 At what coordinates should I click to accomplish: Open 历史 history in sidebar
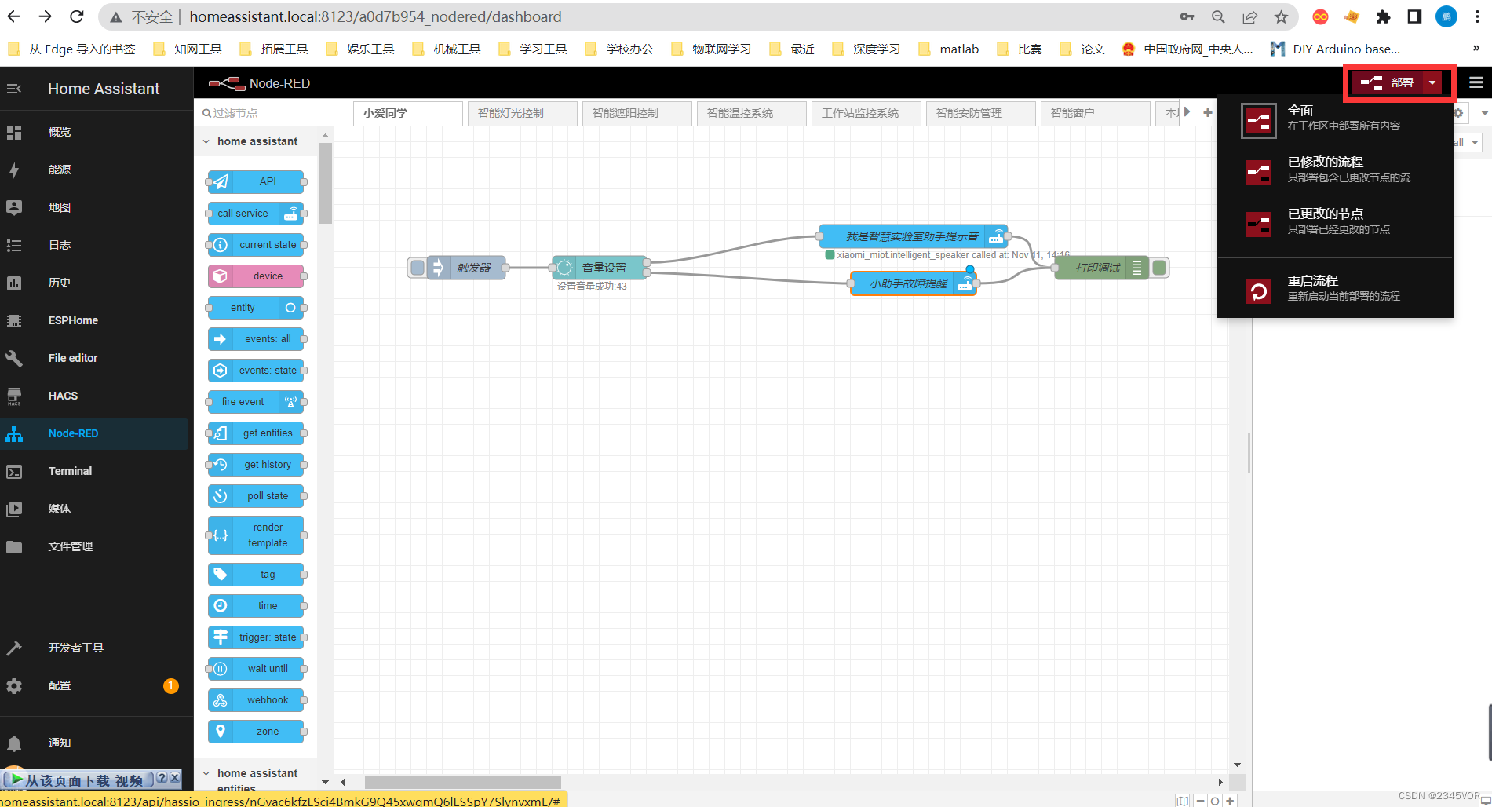coord(94,283)
